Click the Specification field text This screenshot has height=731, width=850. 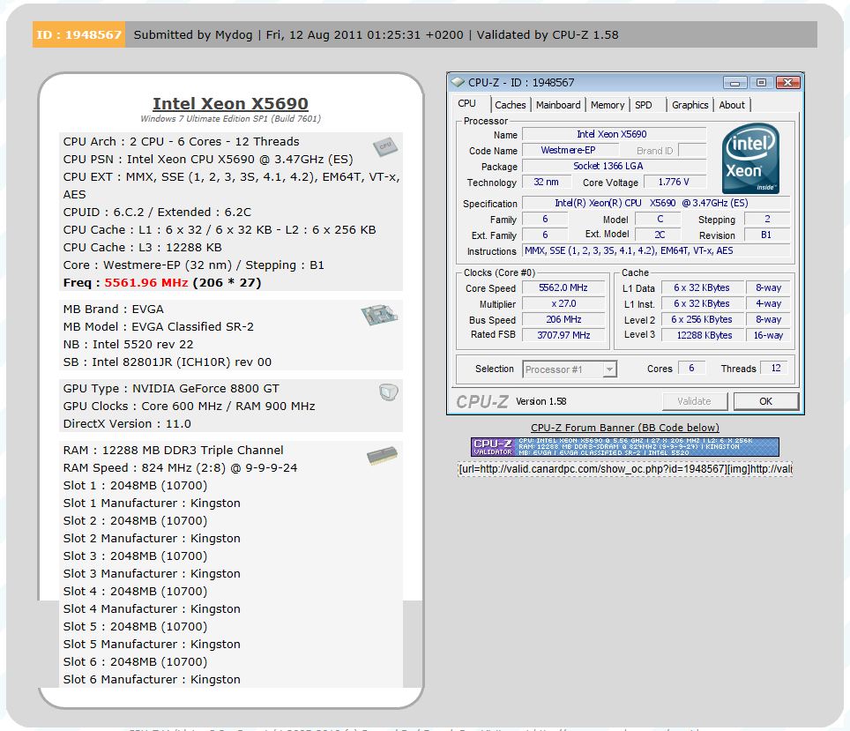pos(655,203)
